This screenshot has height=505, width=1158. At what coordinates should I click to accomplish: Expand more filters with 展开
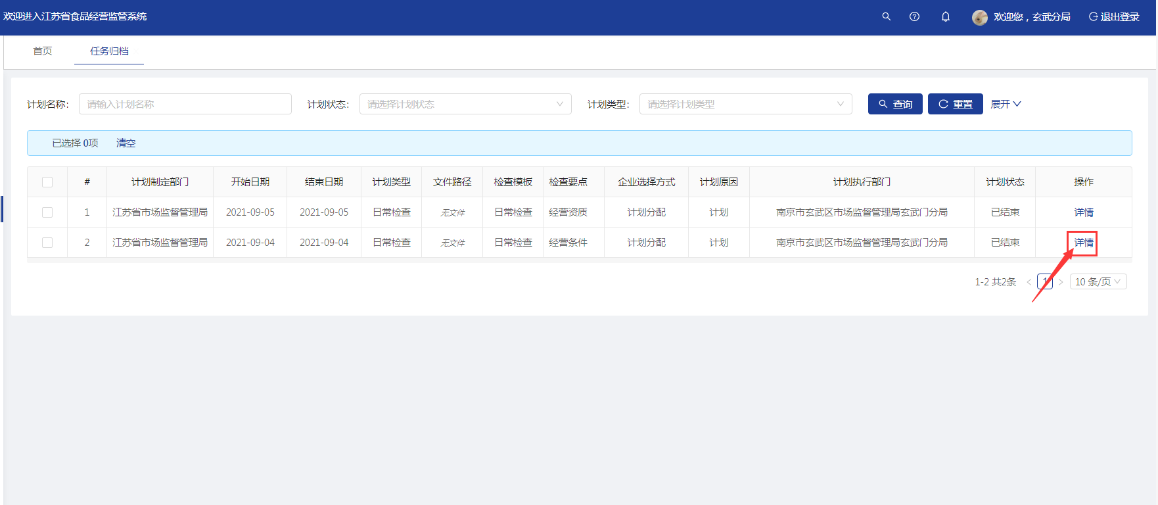pyautogui.click(x=1005, y=104)
